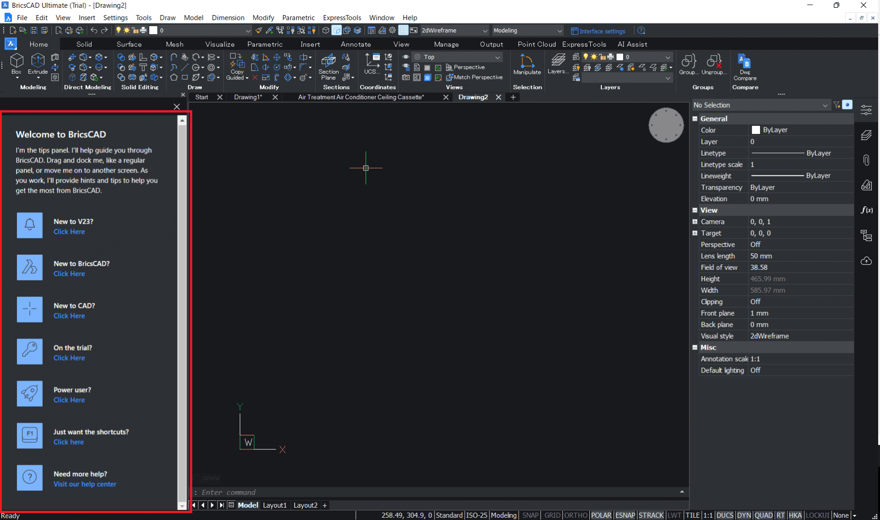Open the BricsCAD application button in ribbon
The height and width of the screenshot is (520, 880).
coord(11,44)
